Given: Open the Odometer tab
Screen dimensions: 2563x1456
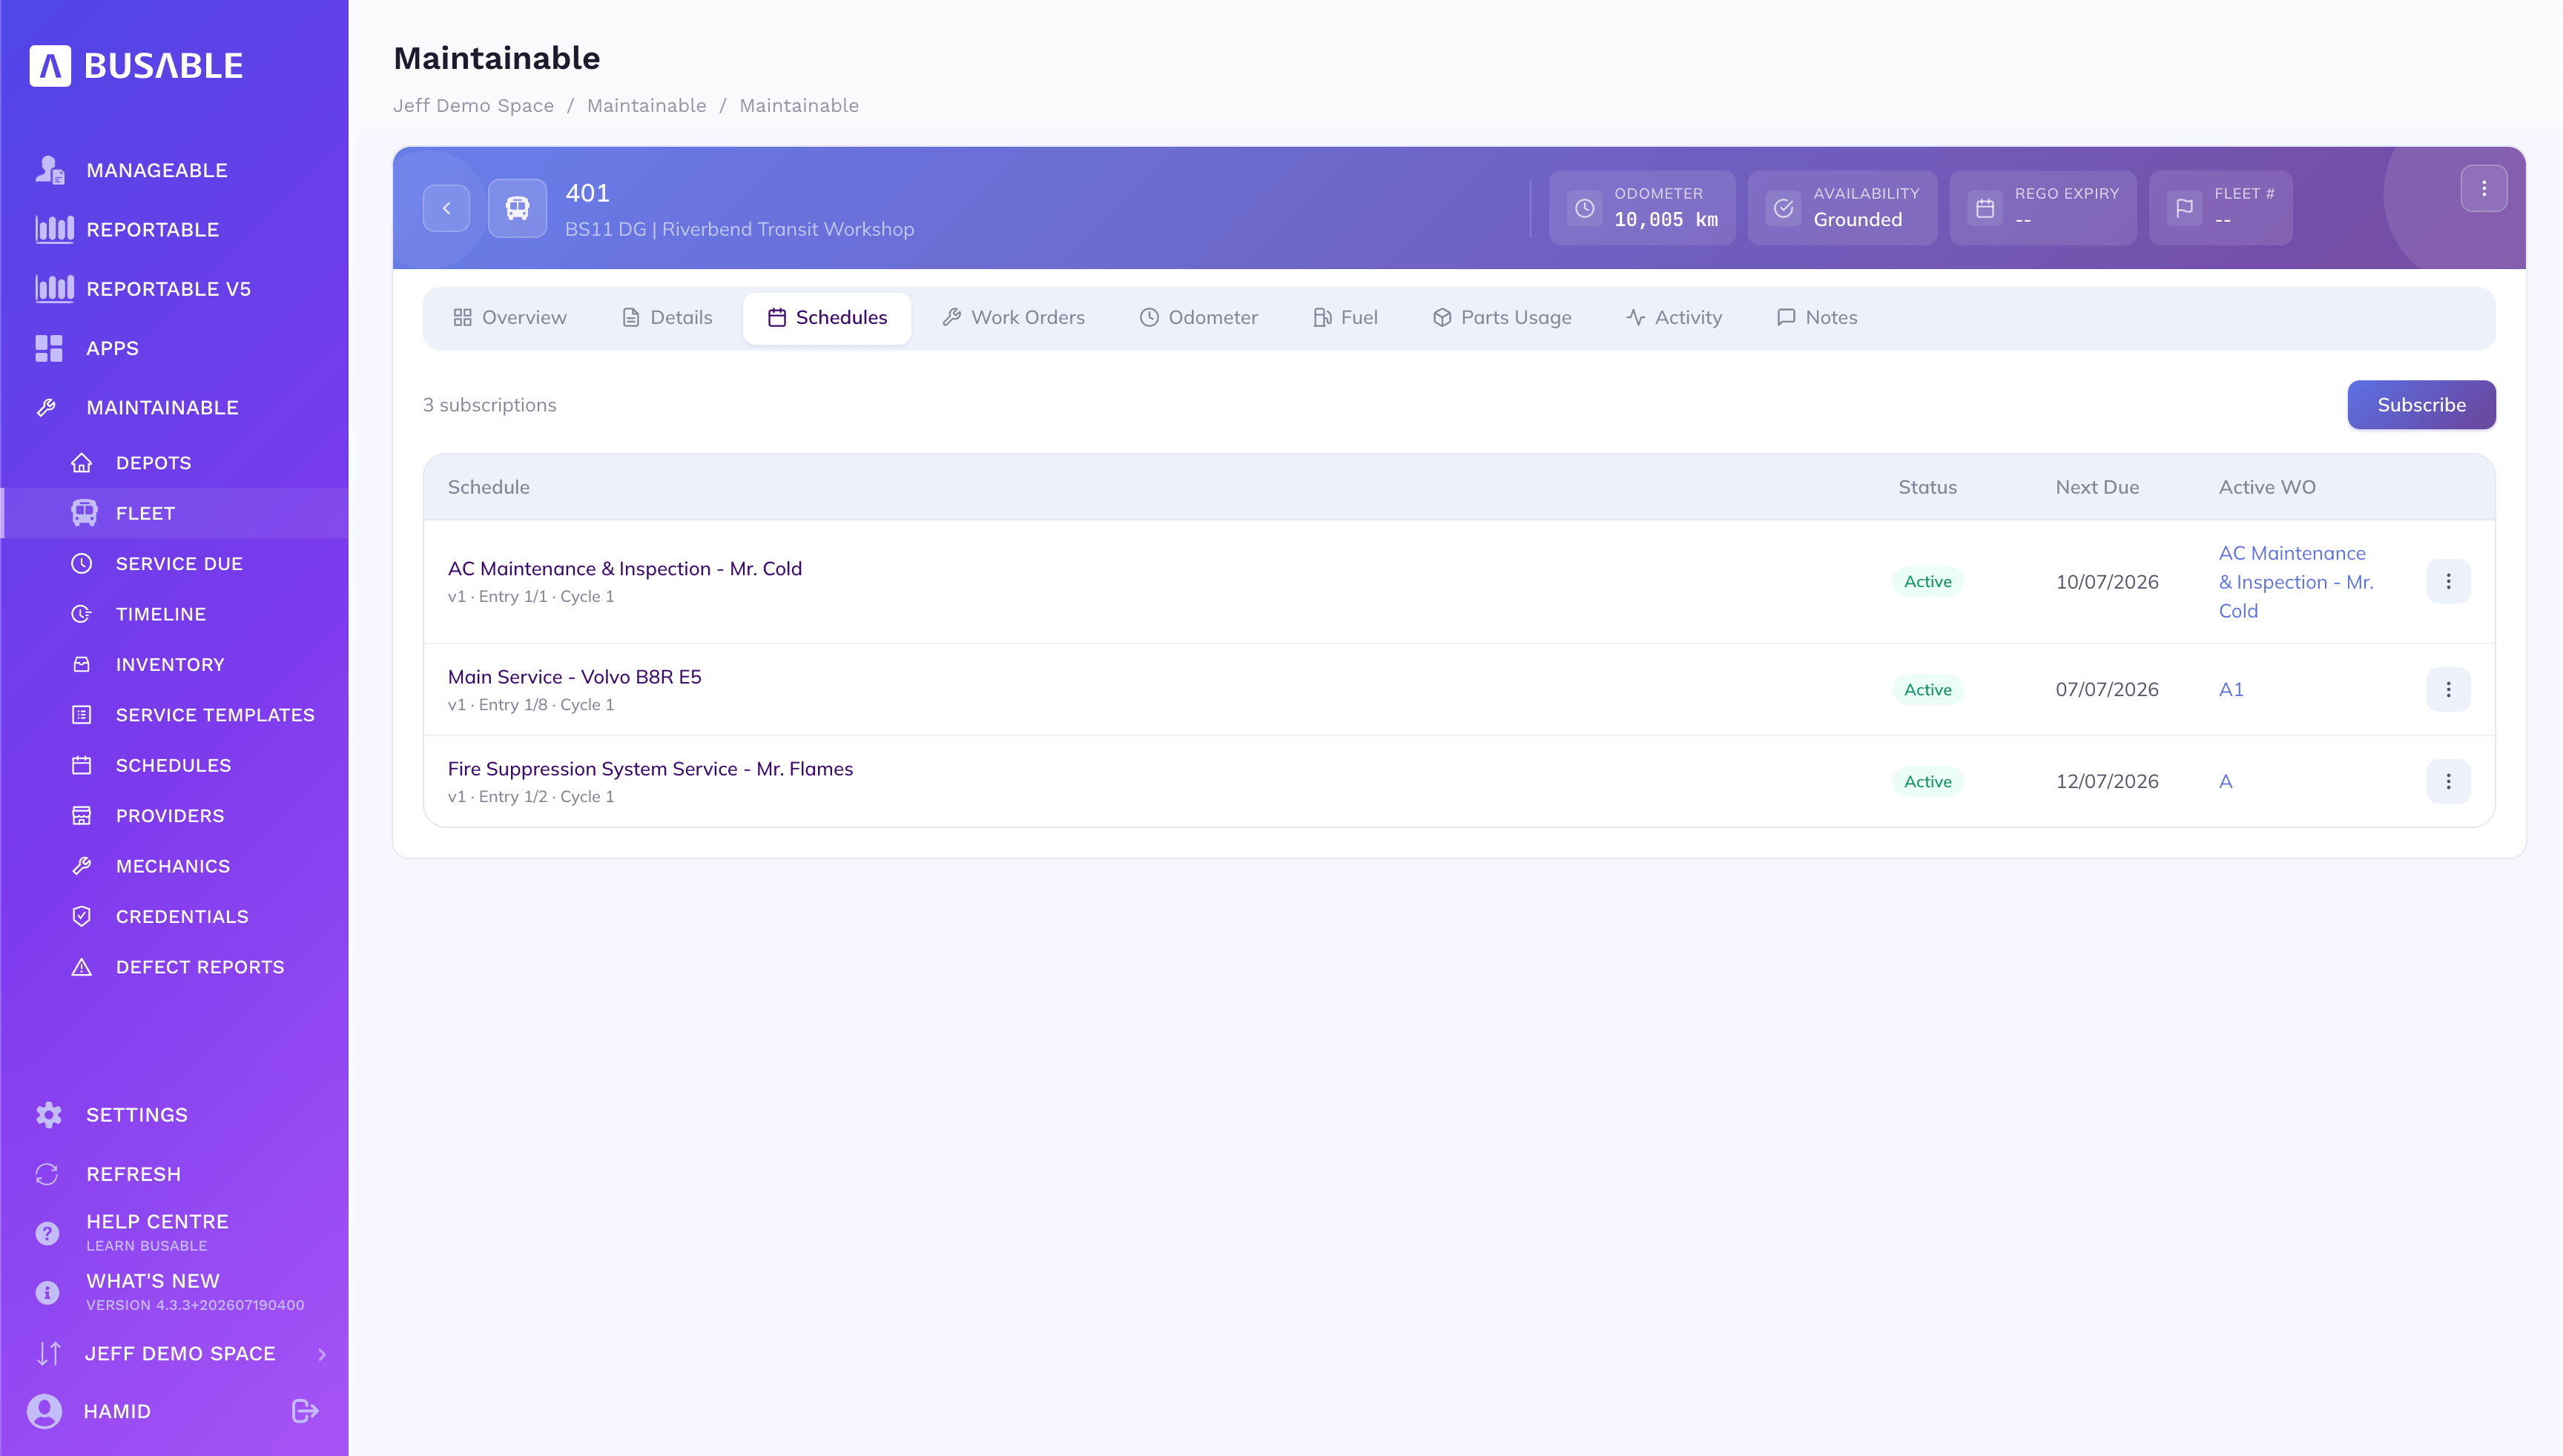Looking at the screenshot, I should (x=1198, y=317).
